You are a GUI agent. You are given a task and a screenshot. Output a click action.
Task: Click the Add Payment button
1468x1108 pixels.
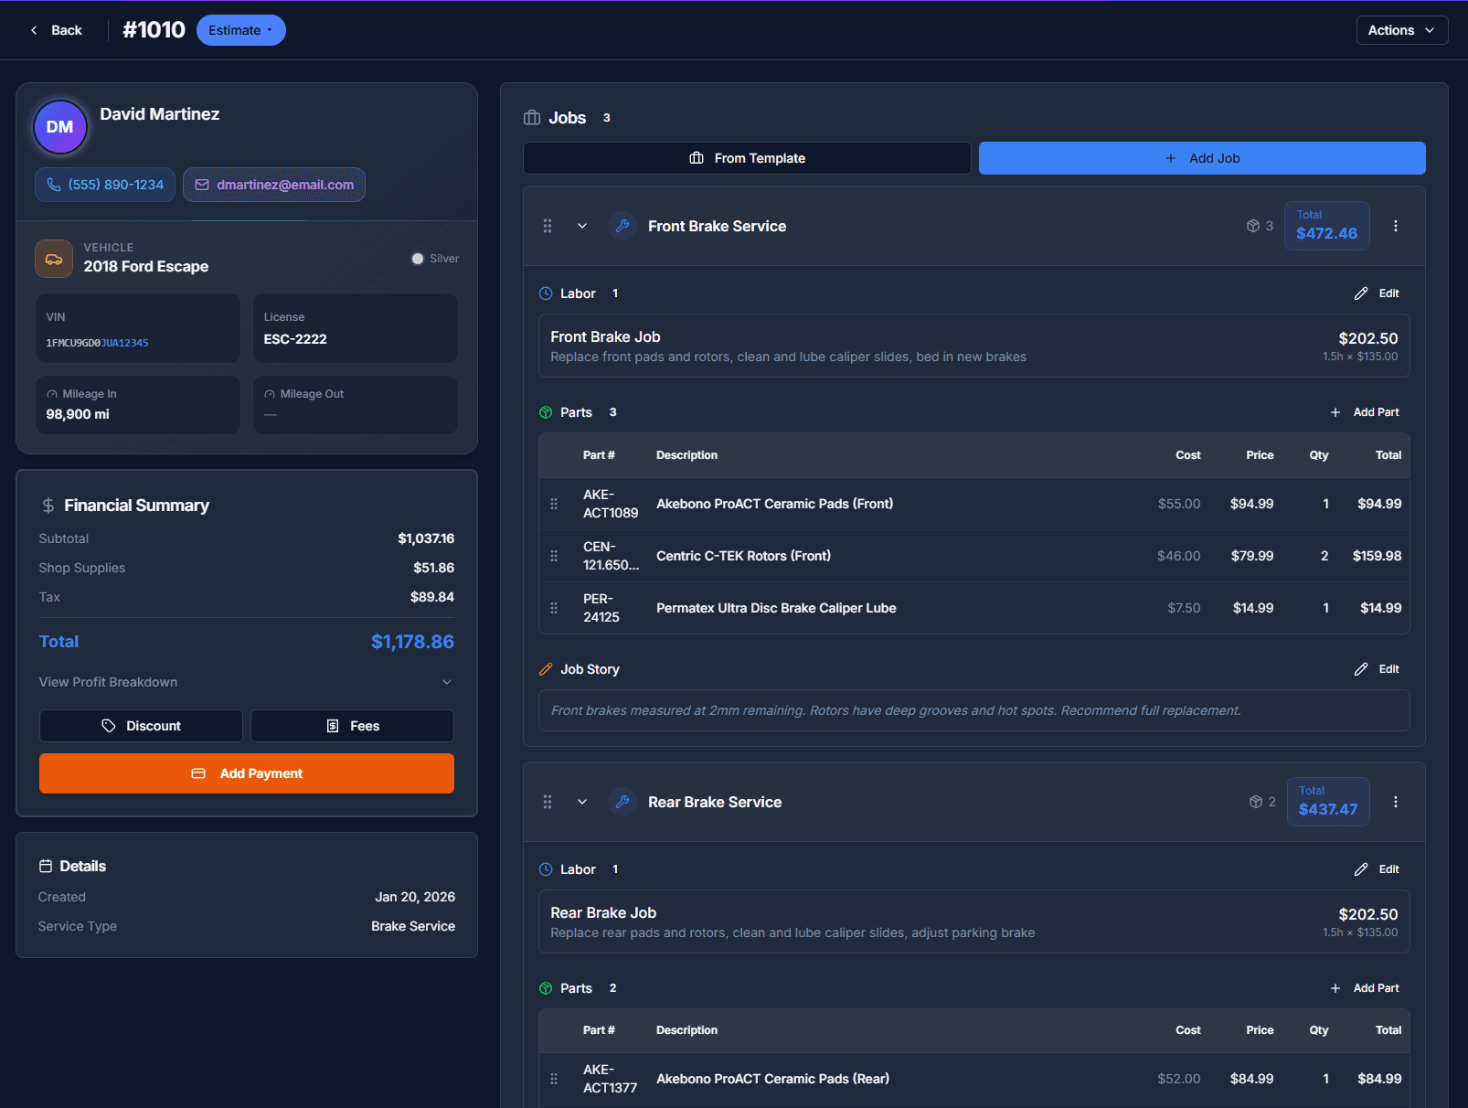247,773
